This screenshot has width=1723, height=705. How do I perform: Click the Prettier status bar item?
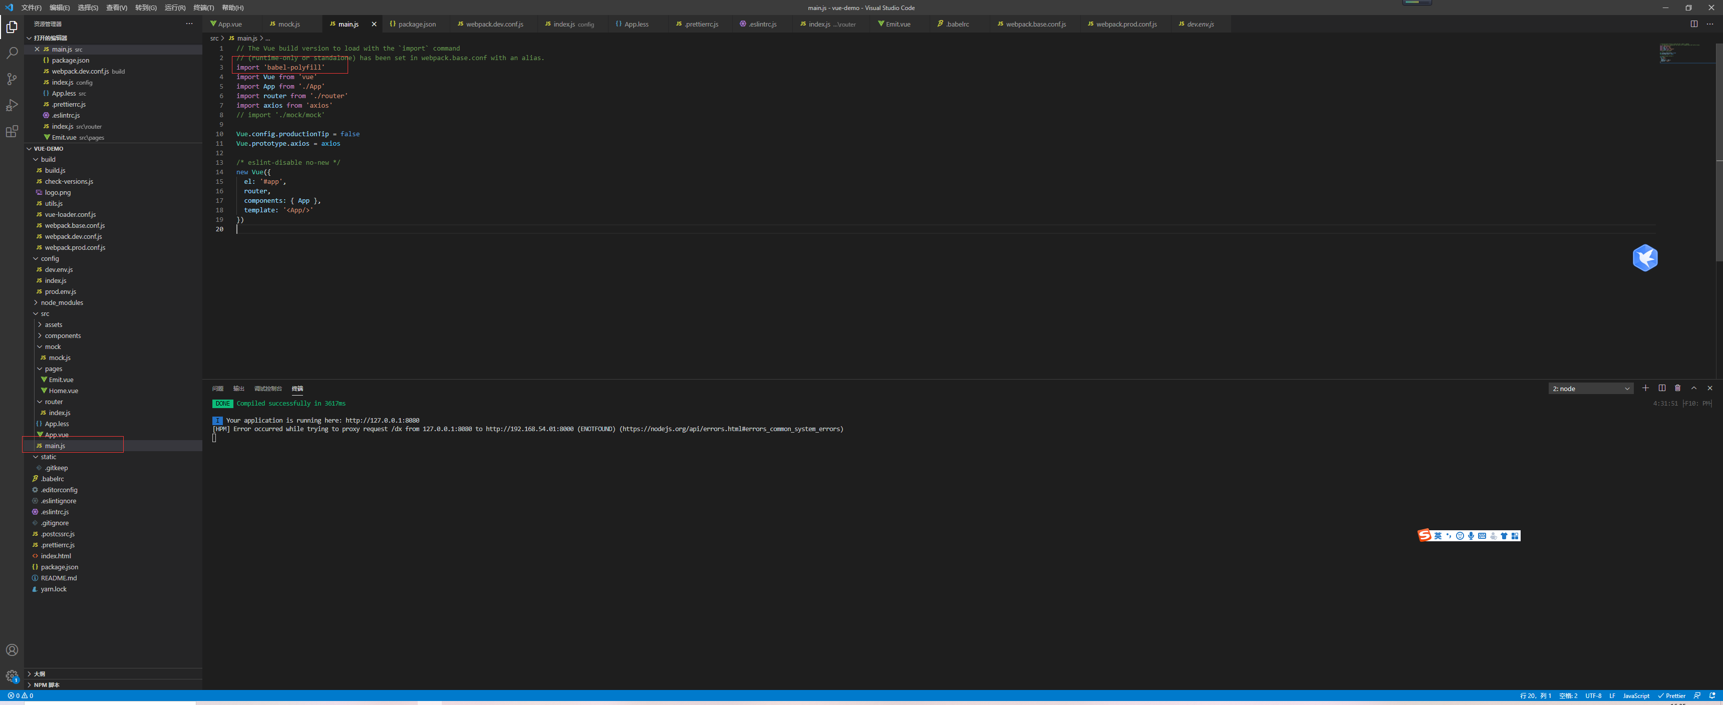pos(1671,695)
